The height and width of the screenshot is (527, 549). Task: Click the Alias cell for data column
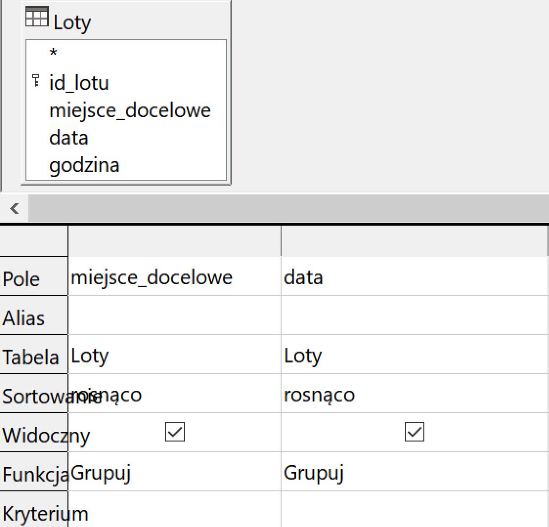point(414,316)
